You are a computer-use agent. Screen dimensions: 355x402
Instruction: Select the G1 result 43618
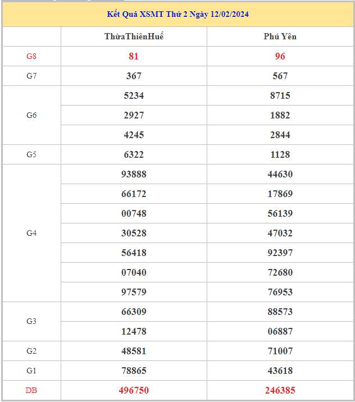280,371
